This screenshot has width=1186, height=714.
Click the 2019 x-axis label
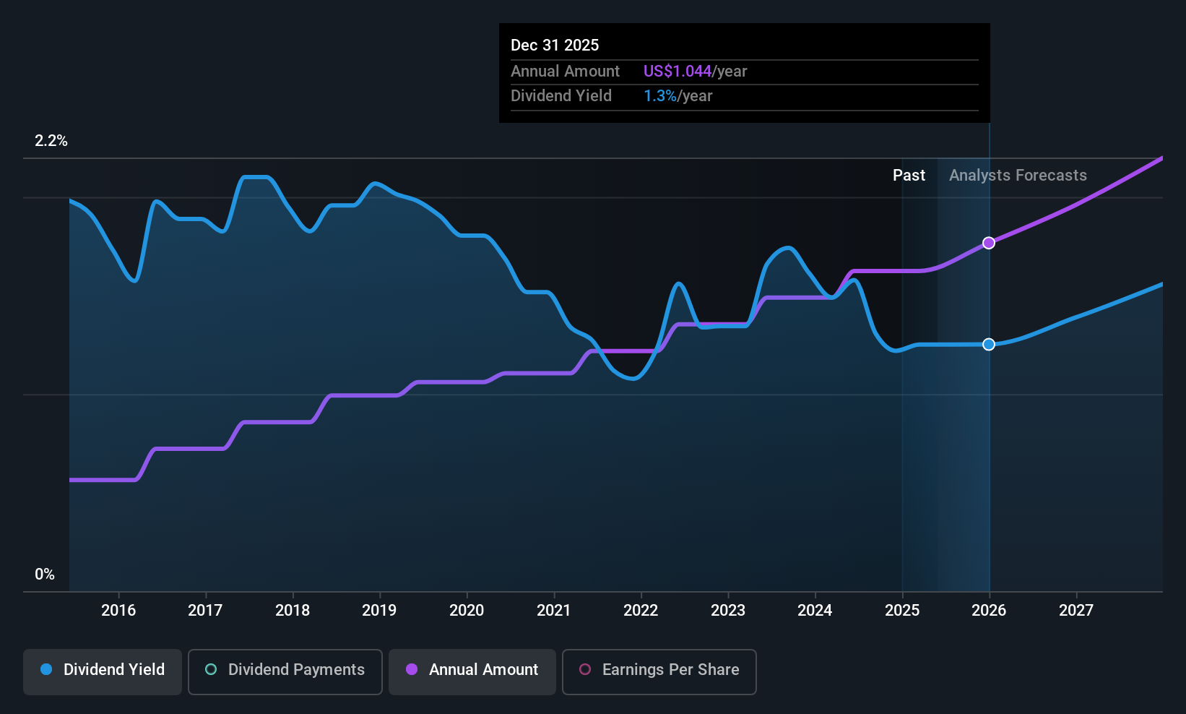click(x=379, y=611)
